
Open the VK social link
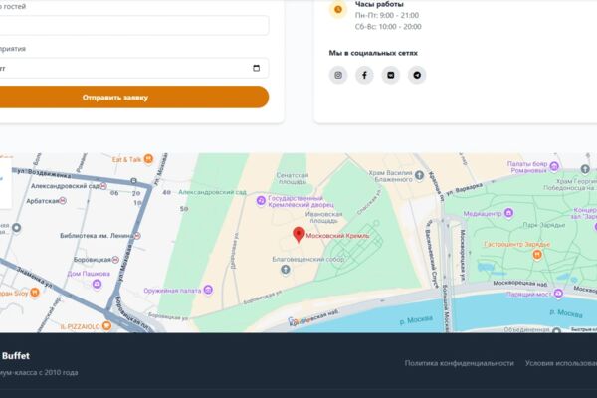pos(391,75)
